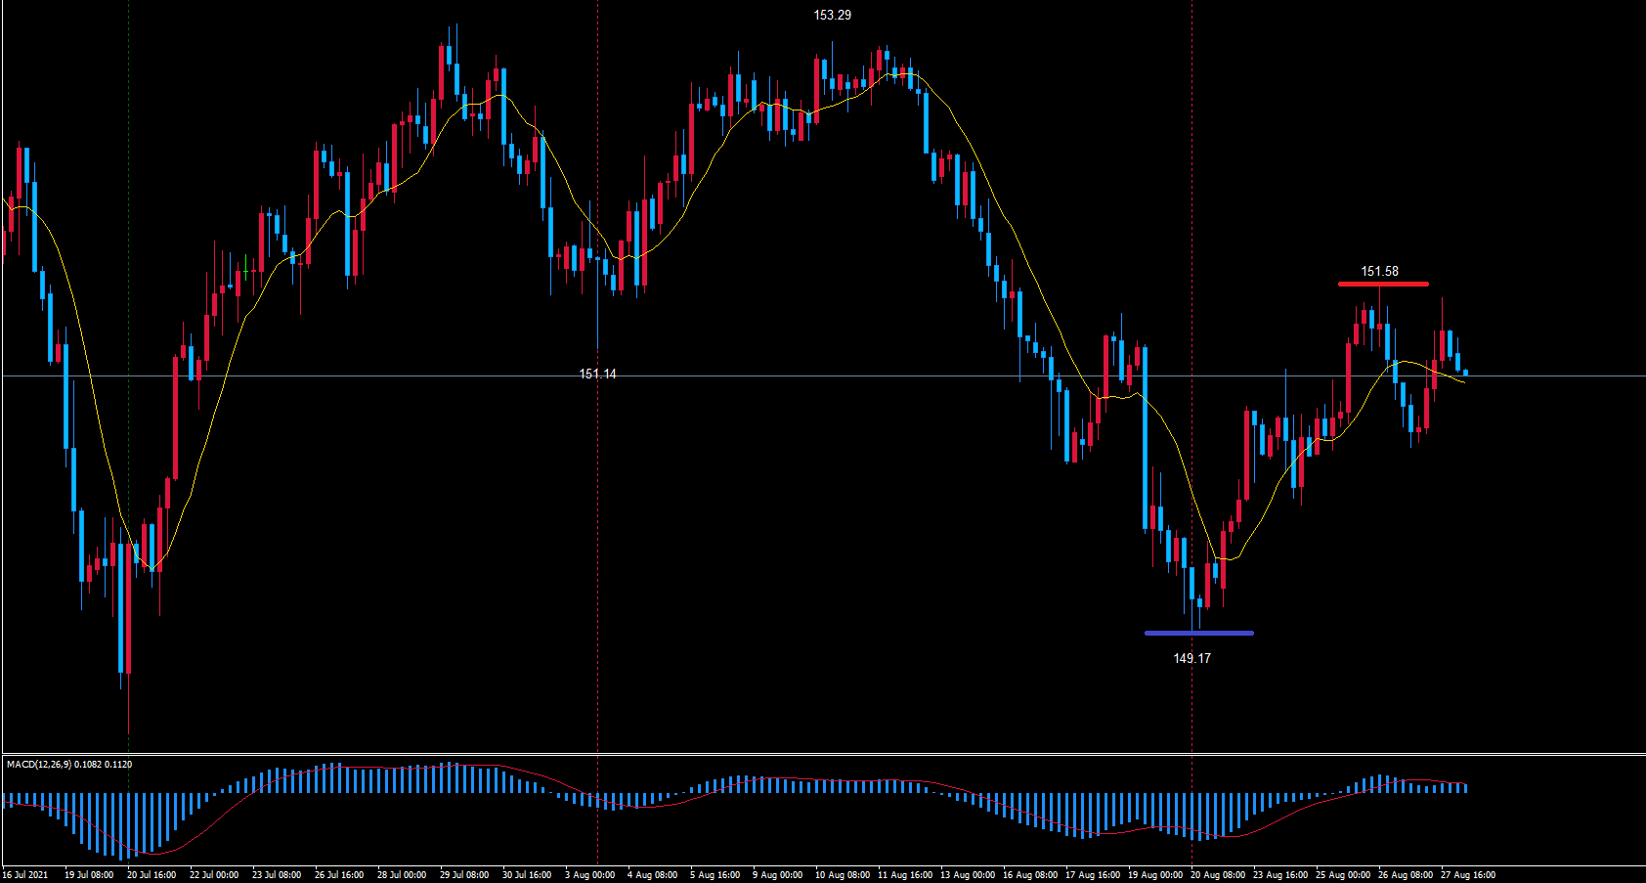Image resolution: width=1646 pixels, height=883 pixels.
Task: Click the divider between chart and MACD panel
Action: (823, 754)
